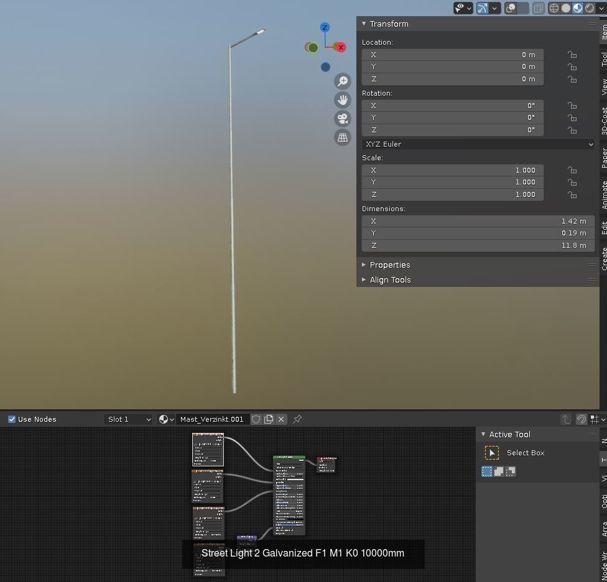The height and width of the screenshot is (582, 607).
Task: Collapse the Active Tool panel
Action: coord(483,434)
